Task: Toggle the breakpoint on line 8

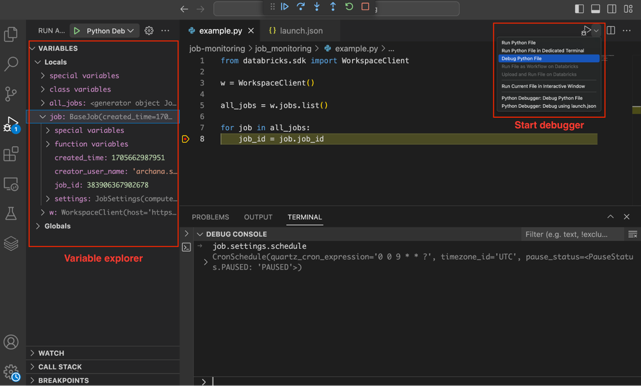Action: 186,139
